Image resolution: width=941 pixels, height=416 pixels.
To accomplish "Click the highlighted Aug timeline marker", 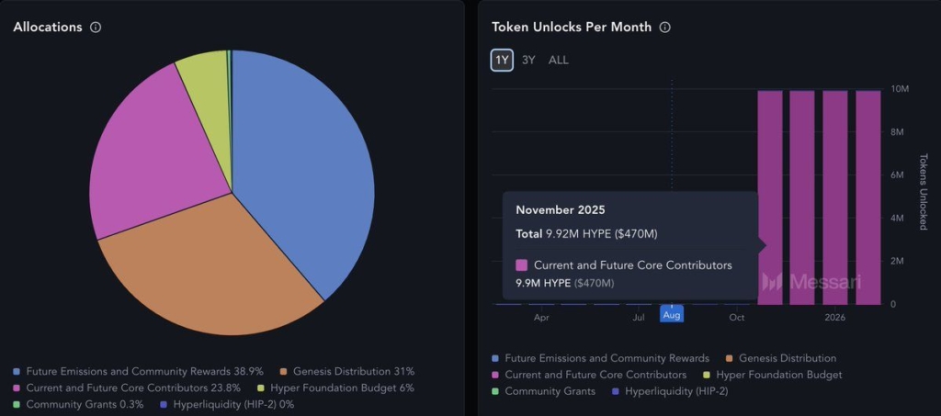I will tap(672, 315).
